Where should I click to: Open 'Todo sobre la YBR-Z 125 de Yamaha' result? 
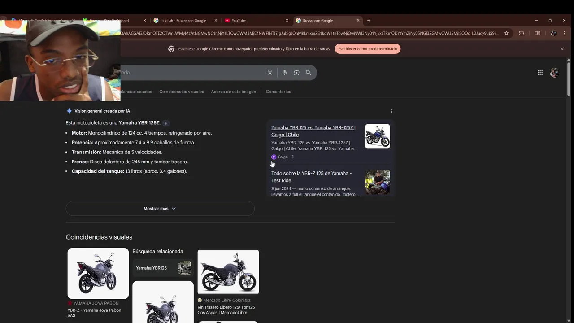[311, 177]
